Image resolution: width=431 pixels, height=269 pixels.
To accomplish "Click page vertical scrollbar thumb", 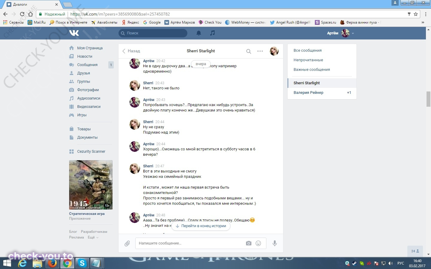I will [x=428, y=99].
